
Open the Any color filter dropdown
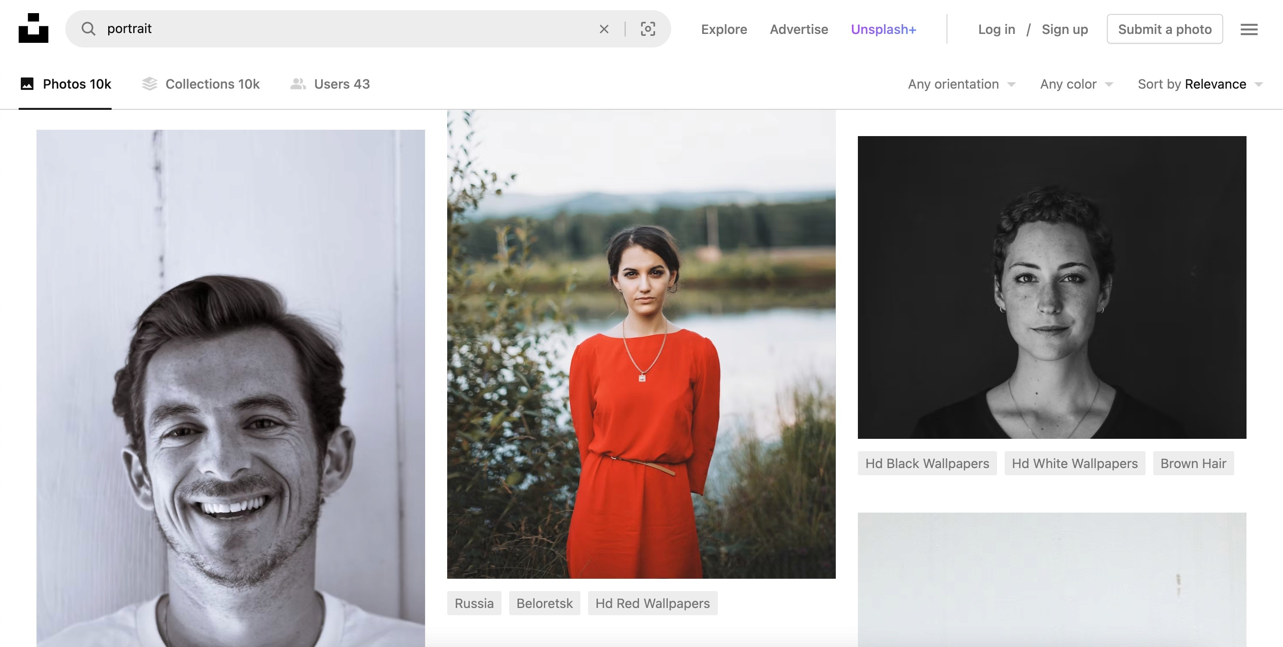[x=1076, y=84]
